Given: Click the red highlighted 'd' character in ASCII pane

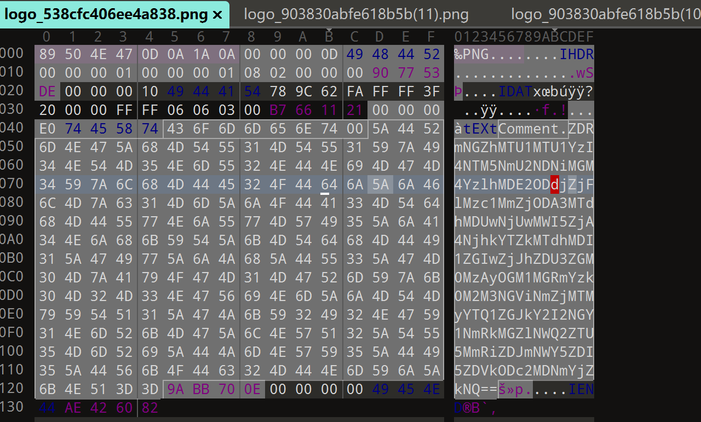Looking at the screenshot, I should pos(555,185).
